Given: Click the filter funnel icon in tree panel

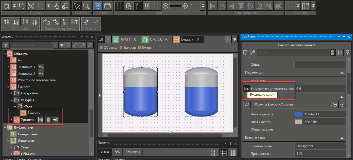Looking at the screenshot, I should pyautogui.click(x=68, y=45).
